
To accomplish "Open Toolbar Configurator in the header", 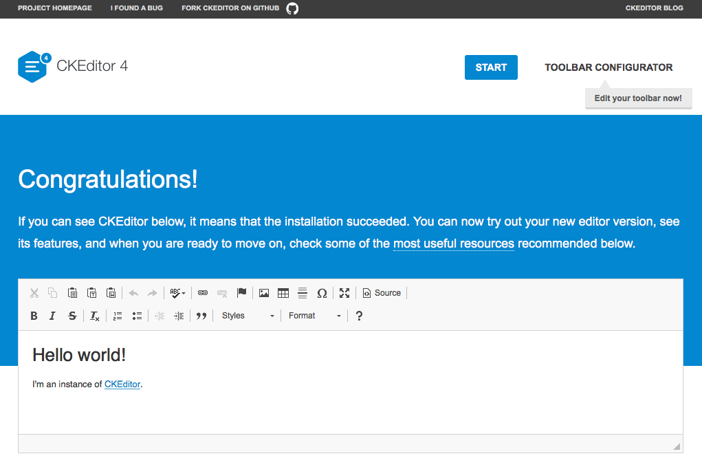I will pos(608,67).
